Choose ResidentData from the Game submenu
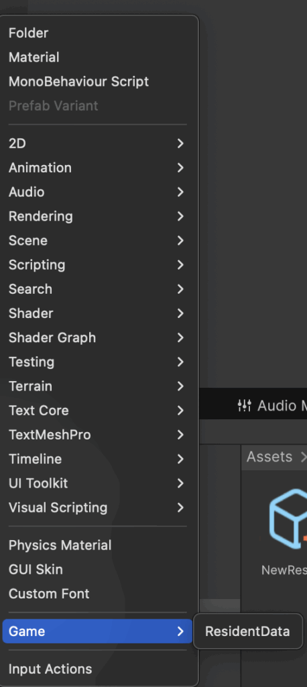The image size is (307, 687). (247, 631)
